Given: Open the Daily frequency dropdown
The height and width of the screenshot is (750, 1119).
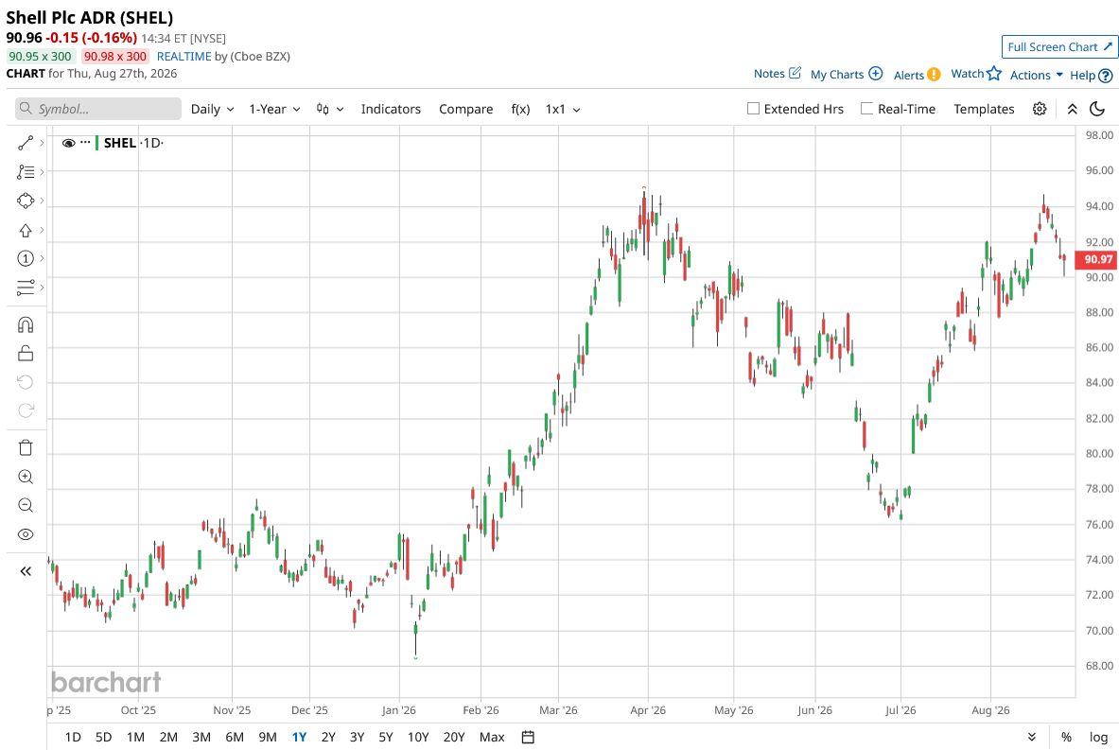Looking at the screenshot, I should point(212,109).
